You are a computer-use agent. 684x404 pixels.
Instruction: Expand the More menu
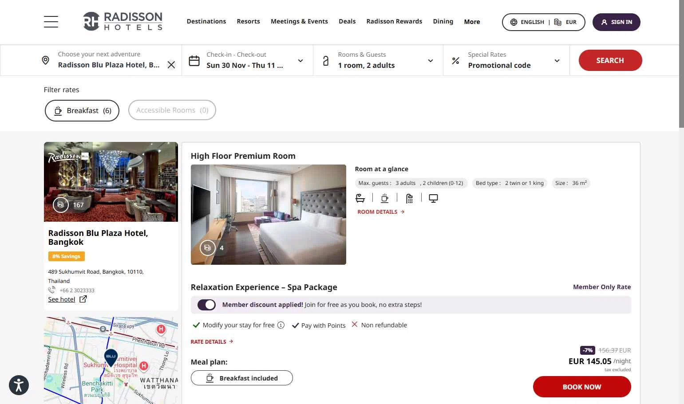[472, 22]
